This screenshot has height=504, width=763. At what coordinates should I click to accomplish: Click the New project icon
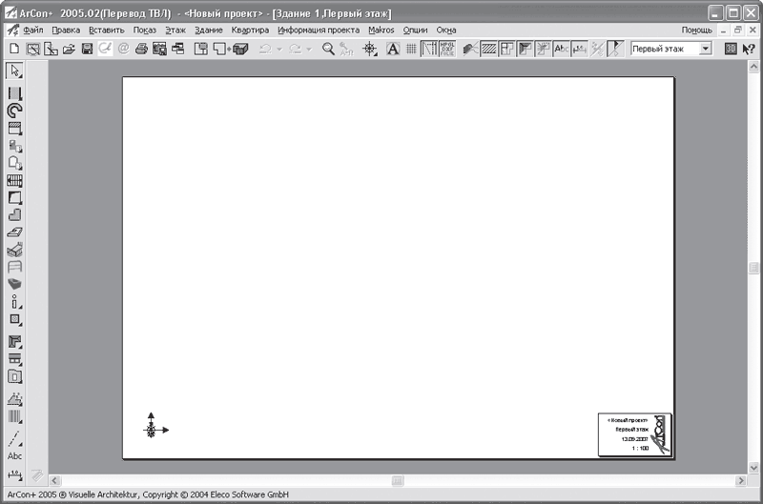[14, 49]
